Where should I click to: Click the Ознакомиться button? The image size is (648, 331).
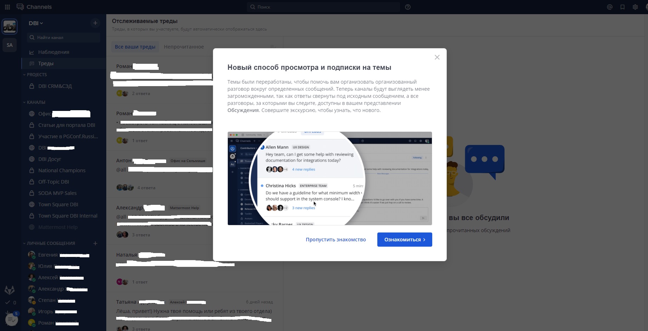pos(405,240)
